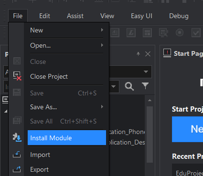The height and width of the screenshot is (176, 203).
Task: Click the Export arrow icon
Action: tap(17, 169)
